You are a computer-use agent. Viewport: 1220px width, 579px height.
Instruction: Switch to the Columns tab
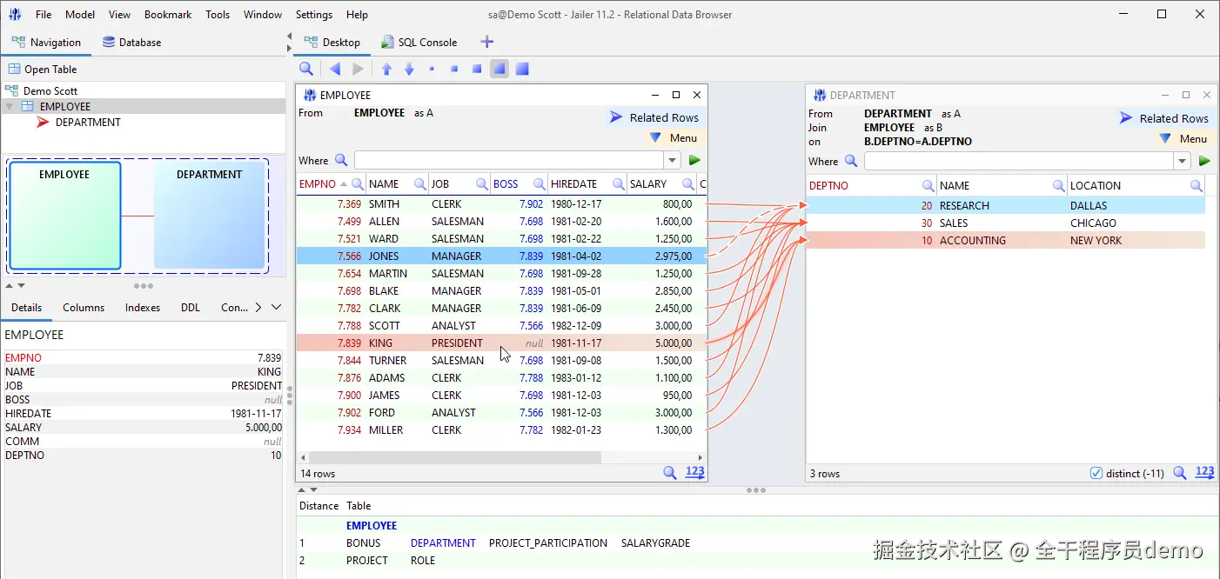point(84,307)
